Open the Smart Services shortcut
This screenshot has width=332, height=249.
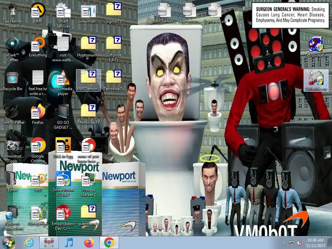(63, 16)
